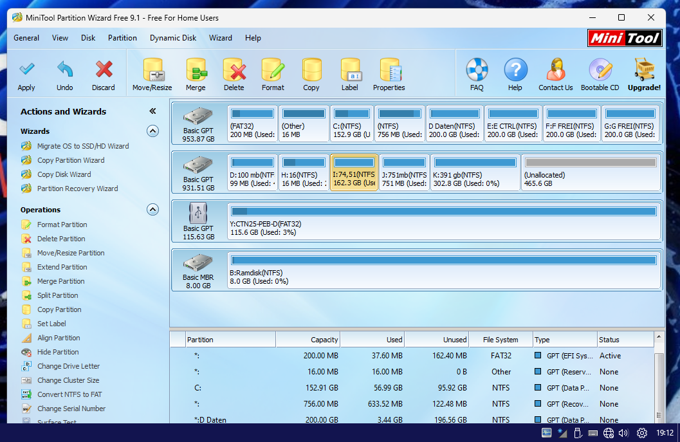Click the Apply checkmark icon
The width and height of the screenshot is (680, 442).
[x=26, y=69]
